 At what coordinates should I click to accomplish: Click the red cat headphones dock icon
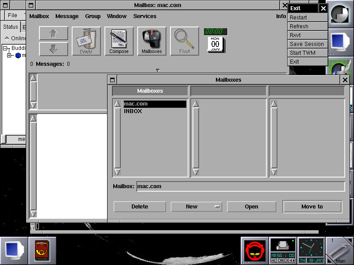255,251
